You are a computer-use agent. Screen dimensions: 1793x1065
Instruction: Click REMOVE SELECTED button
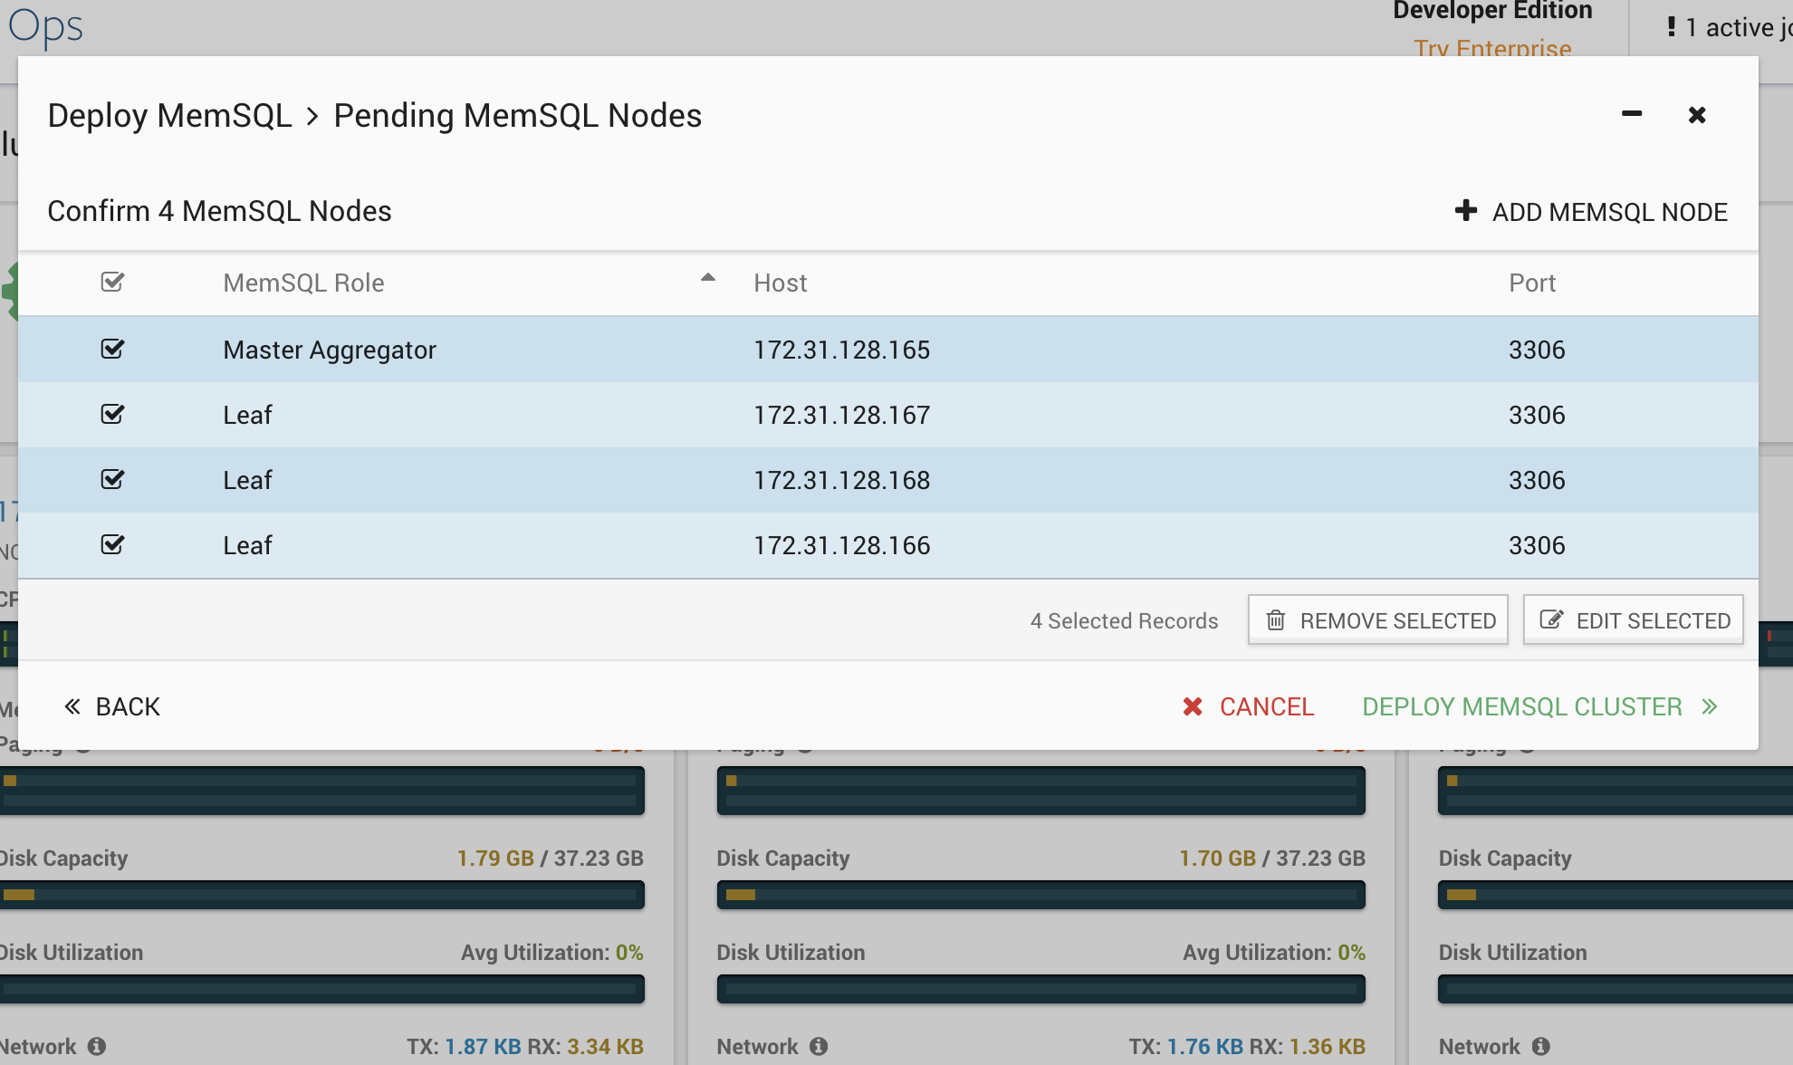point(1377,620)
